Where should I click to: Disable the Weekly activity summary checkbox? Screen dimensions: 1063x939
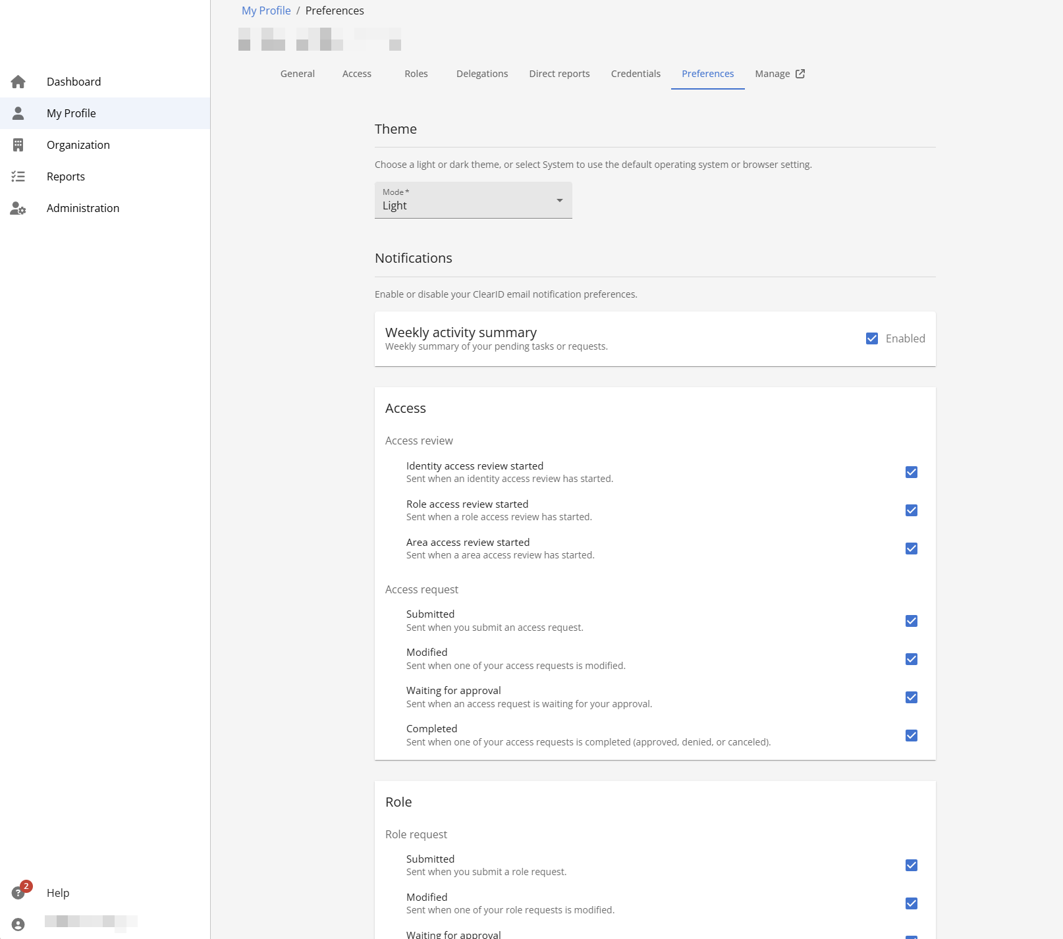[872, 338]
